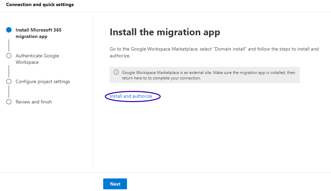331x191 pixels.
Task: Click the Connection and quick settings title
Action: point(40,5)
